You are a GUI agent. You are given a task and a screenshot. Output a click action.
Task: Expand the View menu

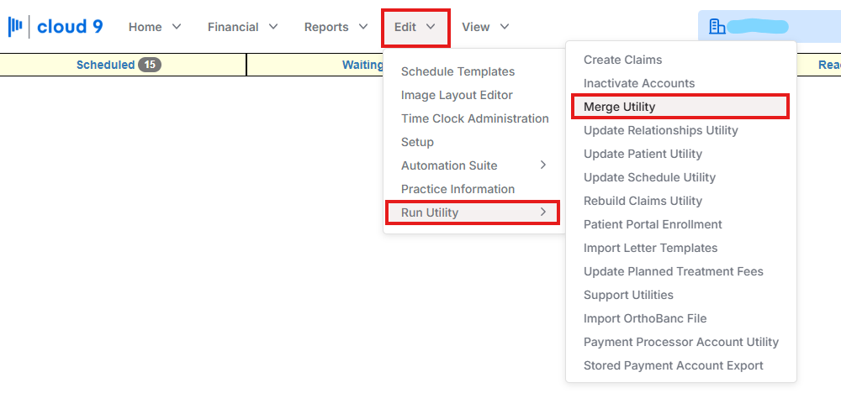tap(485, 27)
